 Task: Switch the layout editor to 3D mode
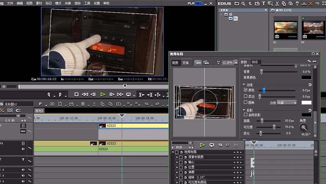(x=207, y=63)
